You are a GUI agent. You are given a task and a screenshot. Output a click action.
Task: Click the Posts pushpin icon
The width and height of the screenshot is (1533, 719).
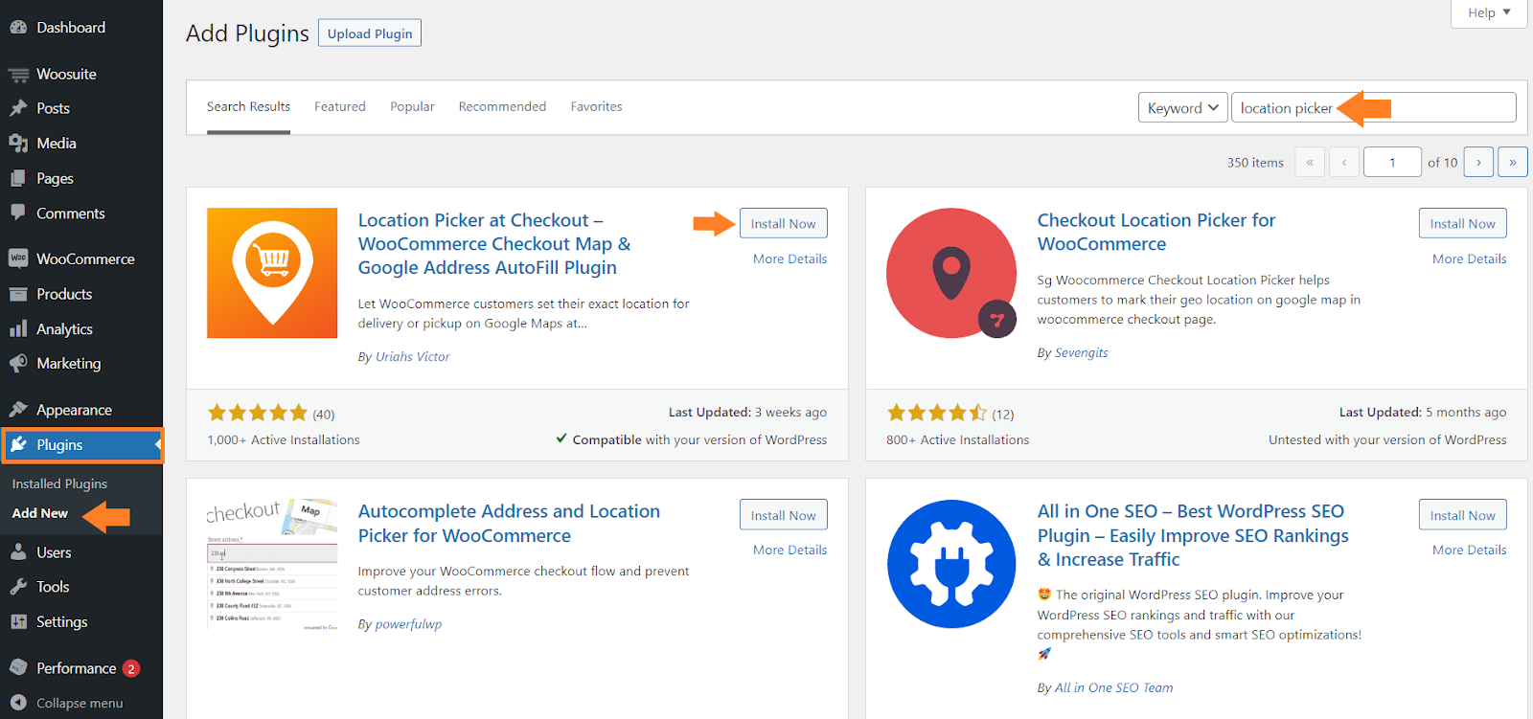[x=18, y=108]
